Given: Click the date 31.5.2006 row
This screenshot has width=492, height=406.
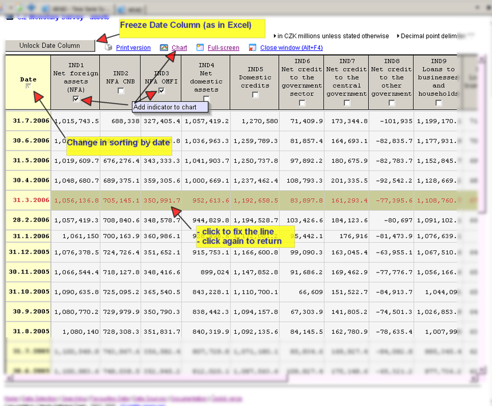Looking at the screenshot, I should click(31, 160).
